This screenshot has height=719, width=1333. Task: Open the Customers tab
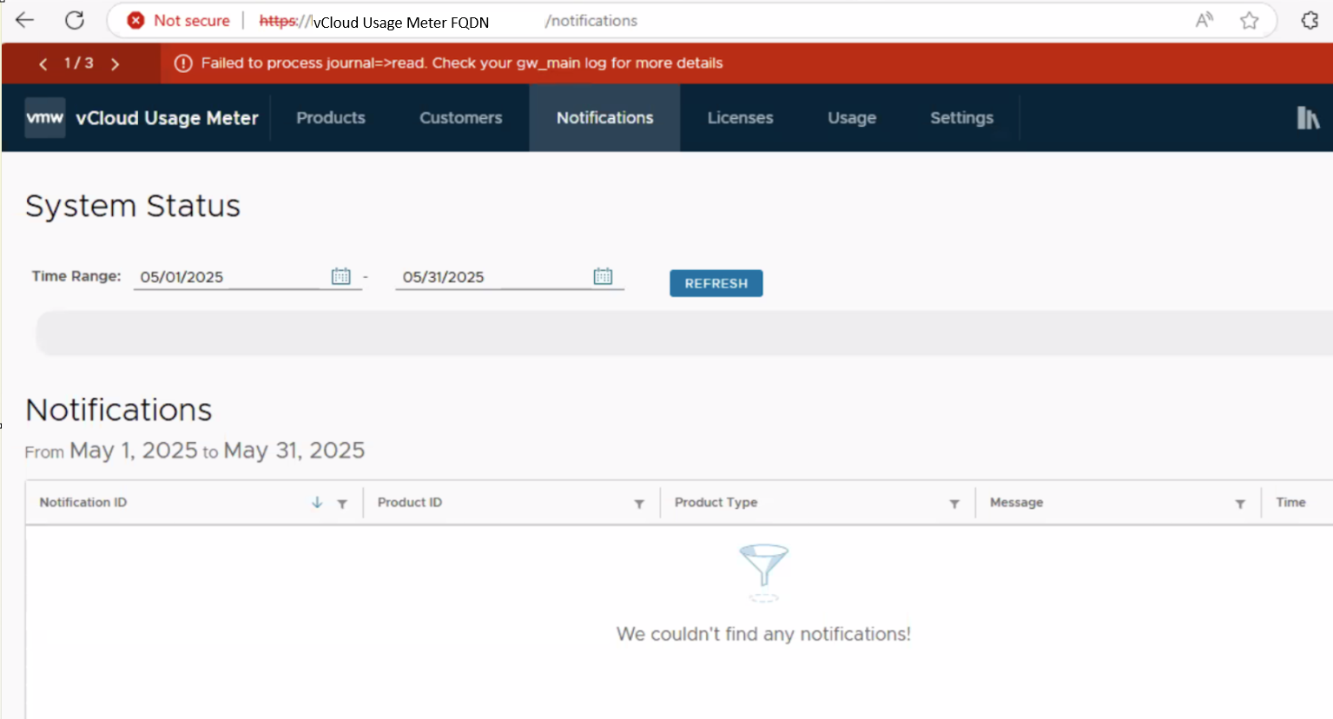click(x=461, y=117)
